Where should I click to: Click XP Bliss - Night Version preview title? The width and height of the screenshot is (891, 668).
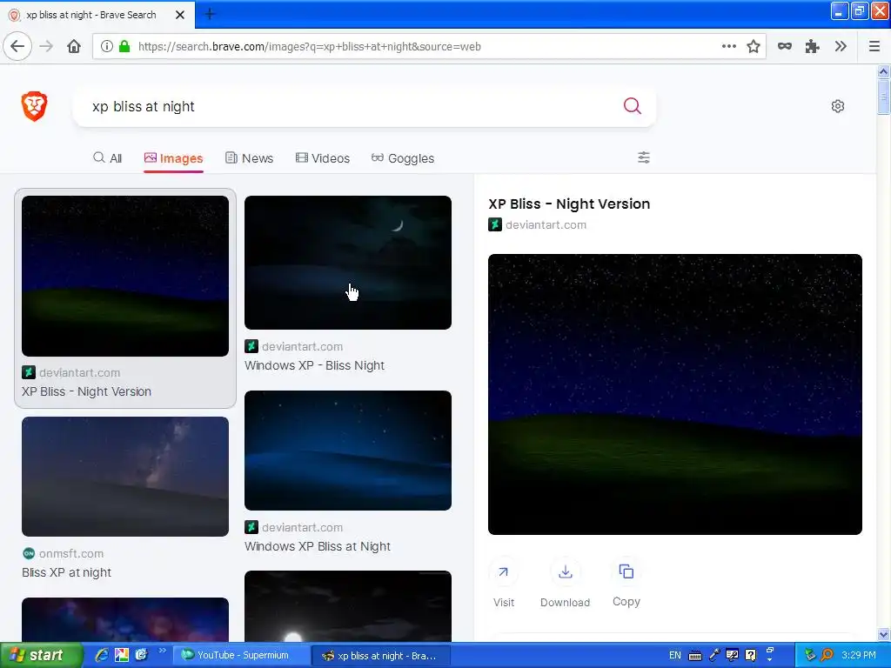point(569,204)
